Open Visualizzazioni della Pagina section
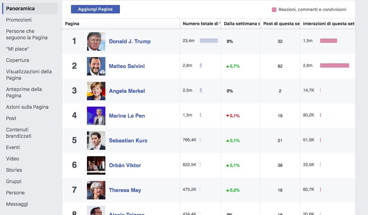Image resolution: width=368 pixels, height=215 pixels. tap(29, 75)
